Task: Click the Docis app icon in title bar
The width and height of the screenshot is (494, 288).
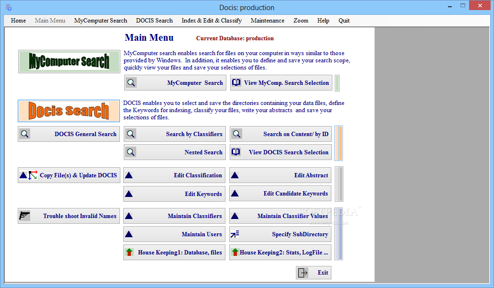Action: [x=9, y=7]
